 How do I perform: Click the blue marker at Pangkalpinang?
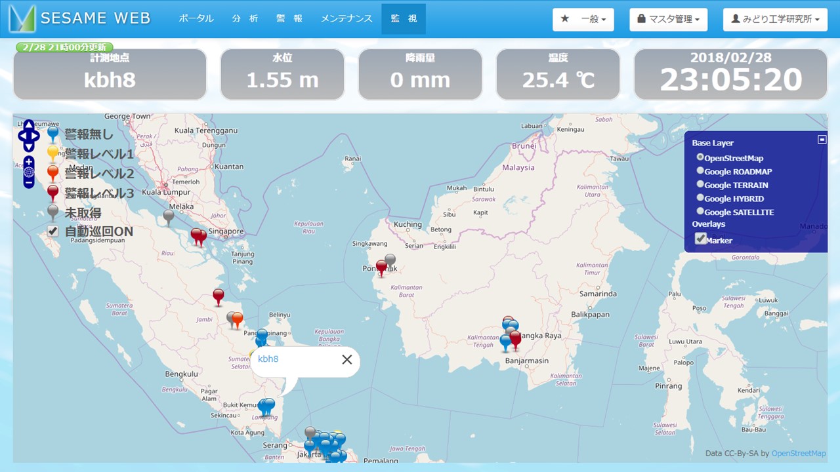(262, 336)
